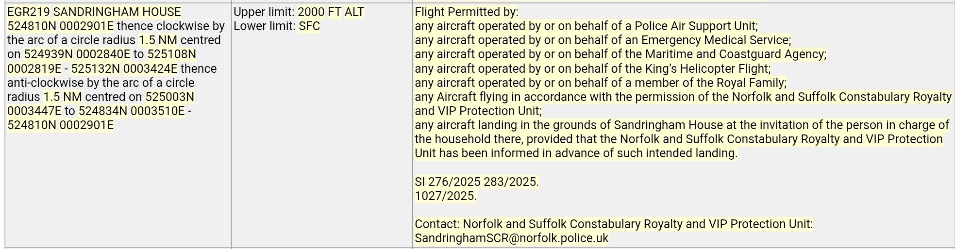
Task: Select the Emergency Medical Service line
Action: pos(603,40)
